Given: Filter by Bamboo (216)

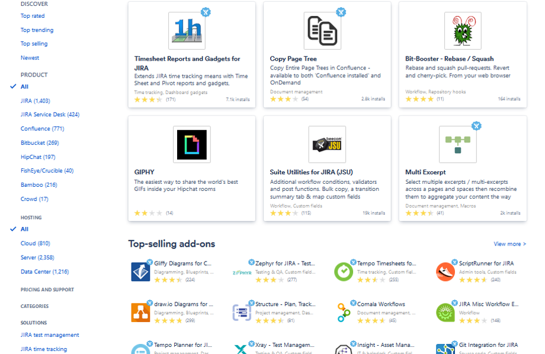Looking at the screenshot, I should (39, 185).
